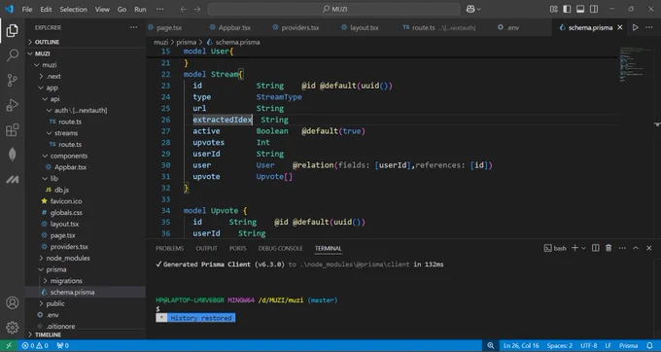Split the terminal

595,248
